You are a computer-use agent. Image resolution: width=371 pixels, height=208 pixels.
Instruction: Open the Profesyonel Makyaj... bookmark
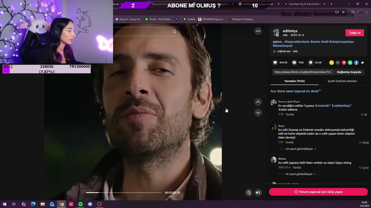[x=241, y=19]
